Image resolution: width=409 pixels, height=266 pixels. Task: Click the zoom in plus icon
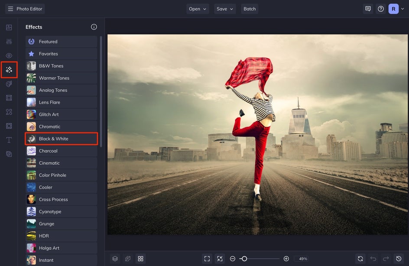[286, 259]
